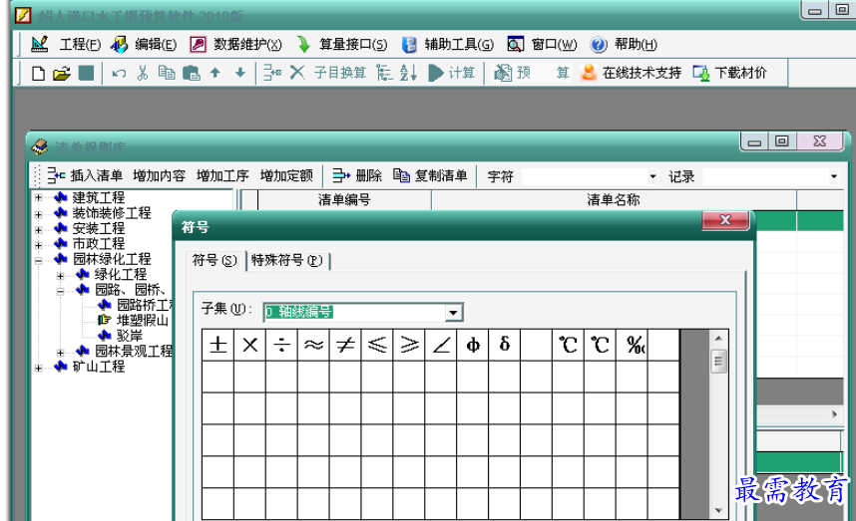Switch to 符号(S) tab
The width and height of the screenshot is (856, 521).
click(215, 261)
